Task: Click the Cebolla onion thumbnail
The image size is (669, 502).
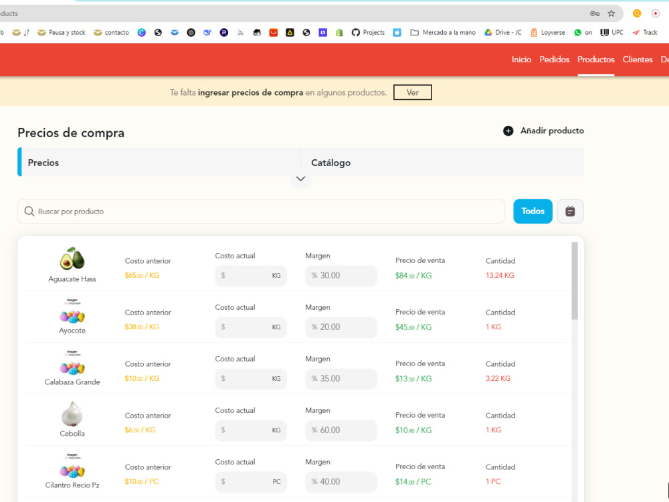Action: (72, 414)
